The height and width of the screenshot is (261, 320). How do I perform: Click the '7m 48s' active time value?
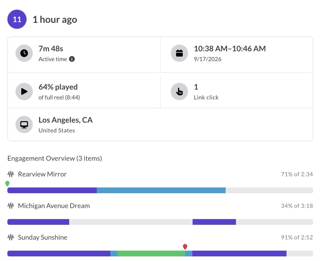(51, 49)
